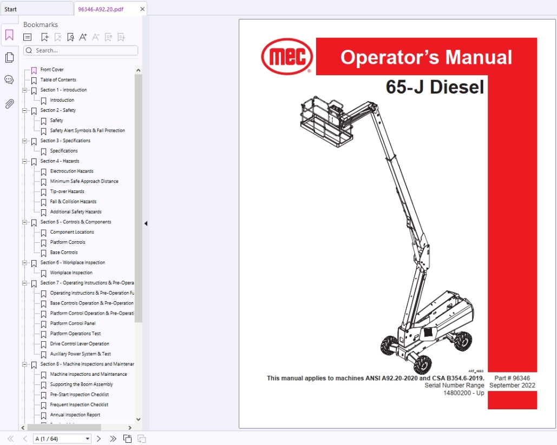The height and width of the screenshot is (445, 557).
Task: Click the next view icon in status bar
Action: point(141,439)
